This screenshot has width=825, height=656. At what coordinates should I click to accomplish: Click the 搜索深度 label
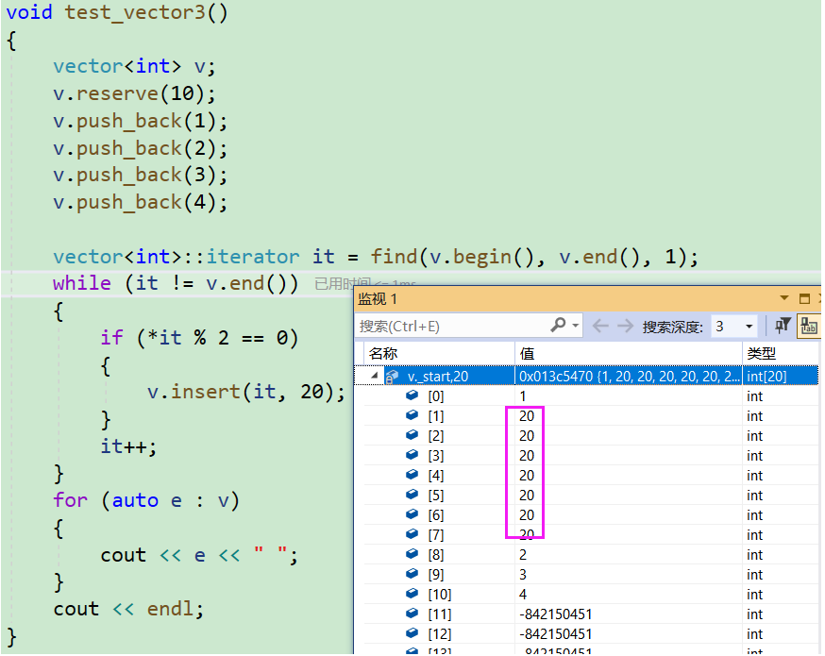point(673,328)
